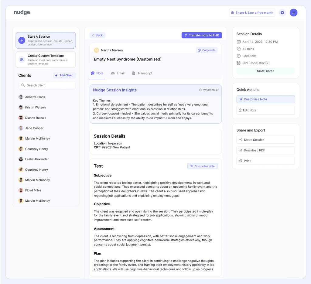The image size is (311, 284).
Task: Open the settings gear icon
Action: (282, 12)
